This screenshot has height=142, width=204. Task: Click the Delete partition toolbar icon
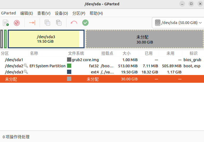click(x=17, y=23)
